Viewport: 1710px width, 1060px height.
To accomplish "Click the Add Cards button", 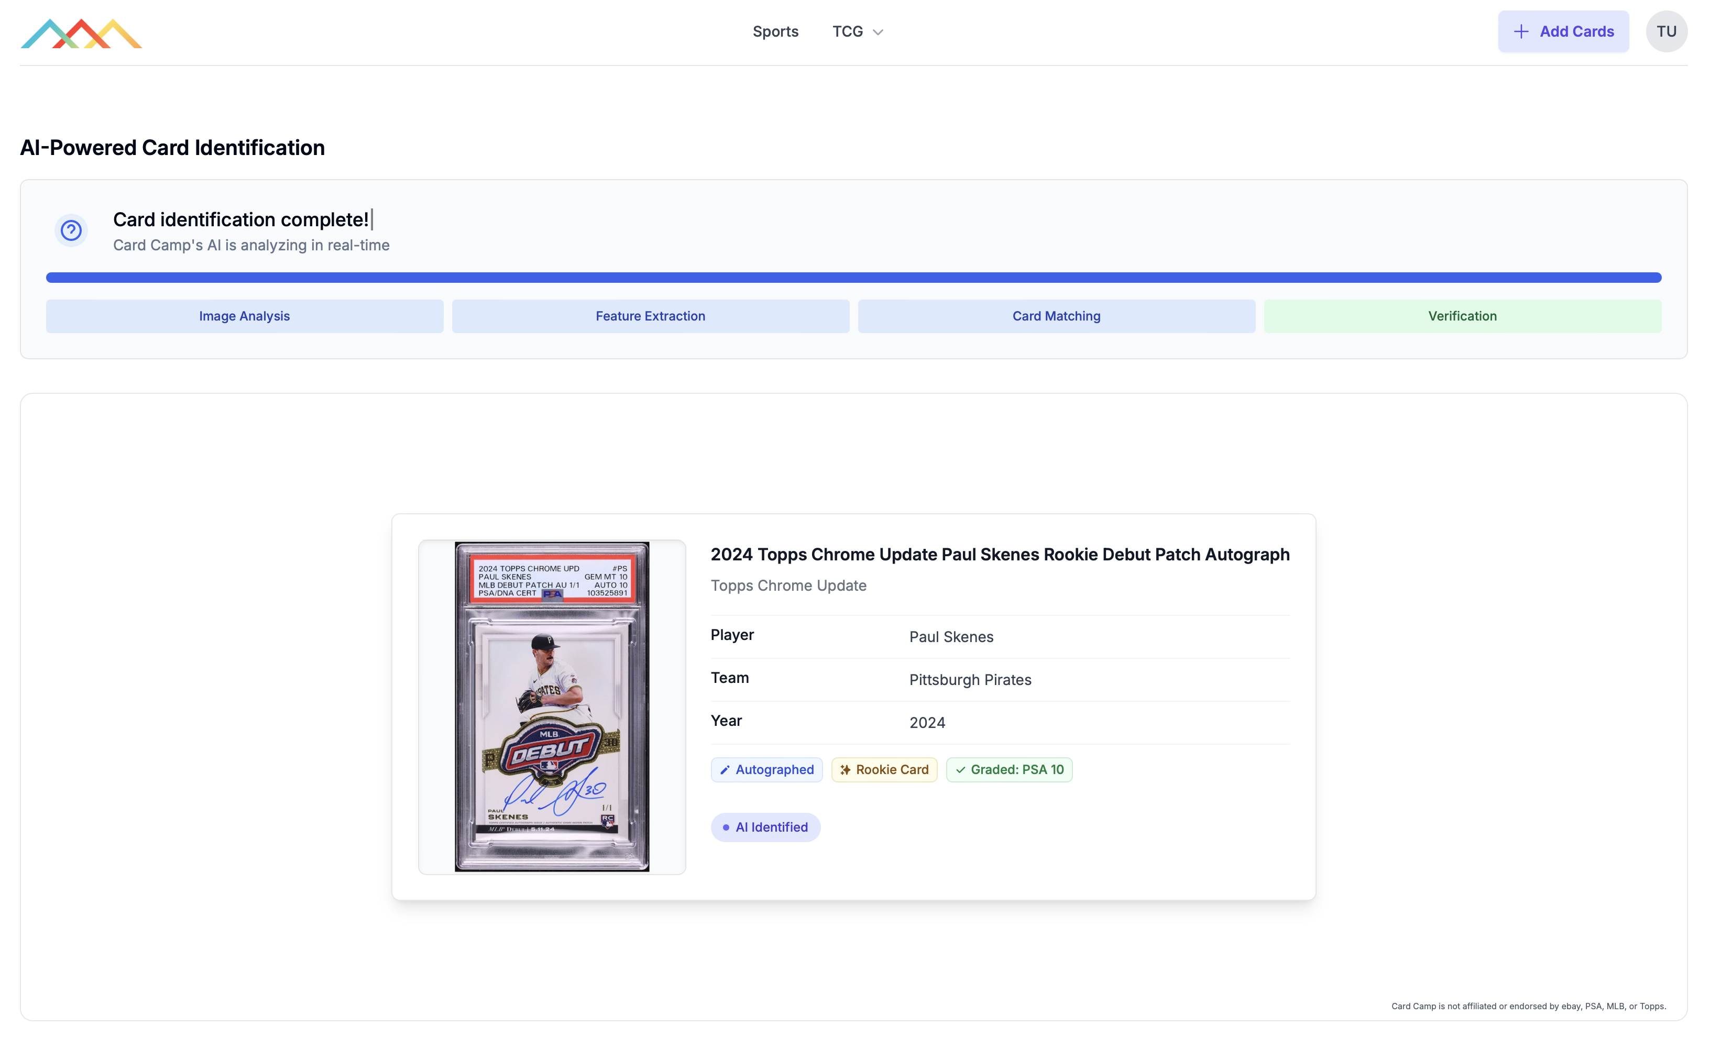I will 1563,31.
